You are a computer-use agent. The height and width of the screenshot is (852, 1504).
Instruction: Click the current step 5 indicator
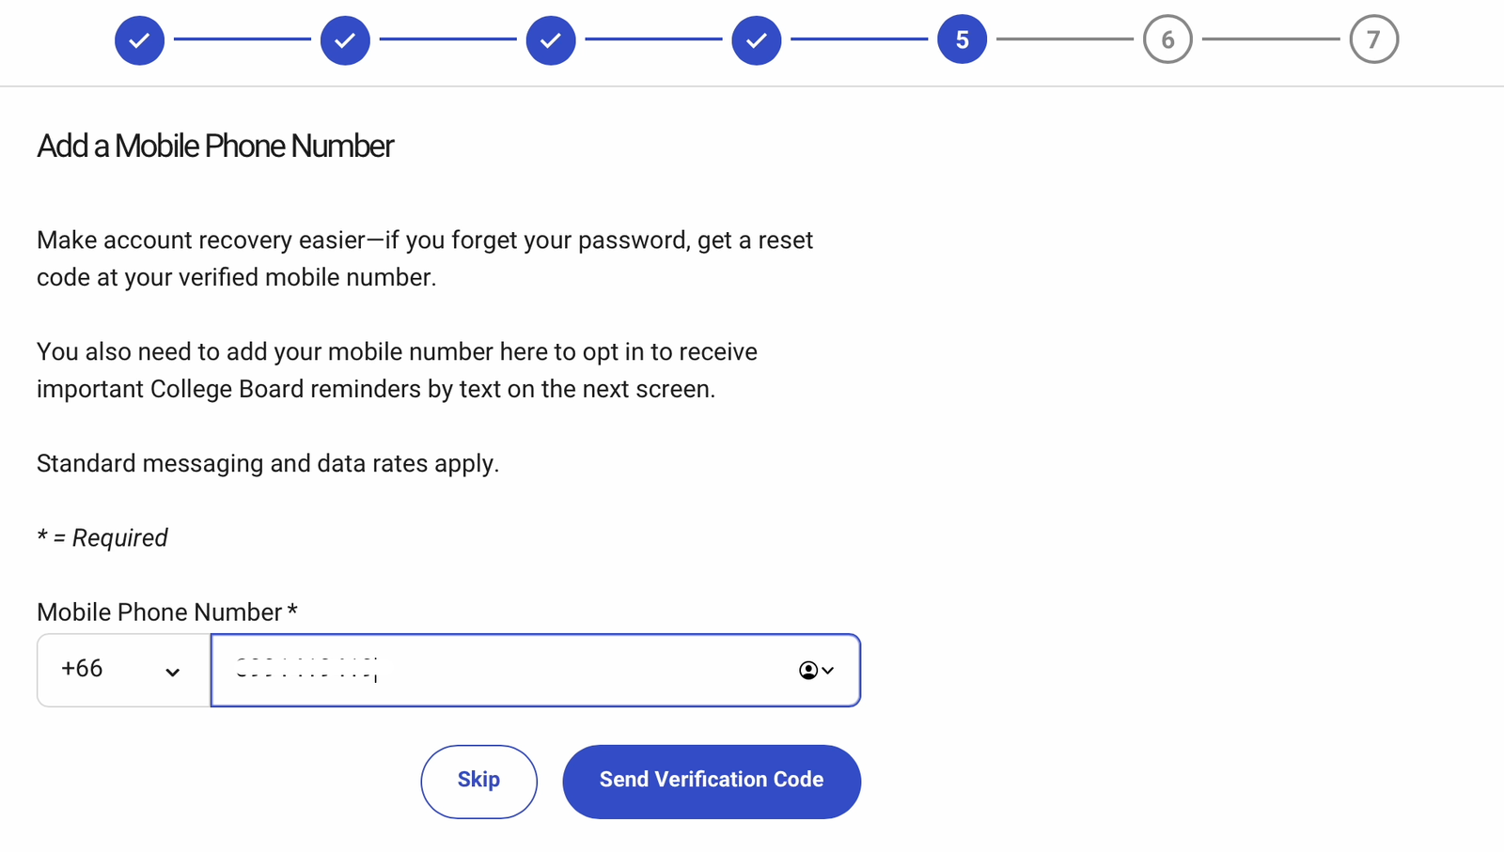coord(962,40)
